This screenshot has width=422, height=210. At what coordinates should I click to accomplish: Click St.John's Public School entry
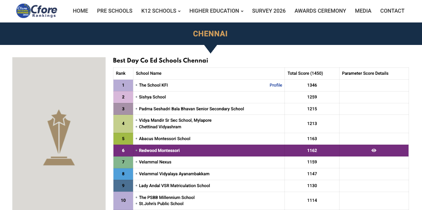click(x=161, y=203)
